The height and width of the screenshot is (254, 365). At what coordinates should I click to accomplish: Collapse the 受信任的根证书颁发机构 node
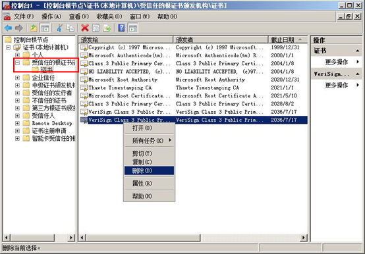pyautogui.click(x=17, y=63)
